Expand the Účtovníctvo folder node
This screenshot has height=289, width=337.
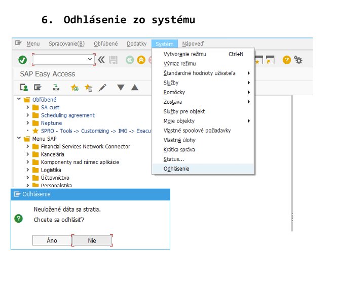click(28, 178)
